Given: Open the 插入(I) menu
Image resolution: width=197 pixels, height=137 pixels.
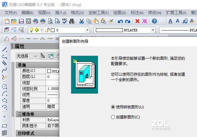Looking at the screenshot, I should click(61, 13).
